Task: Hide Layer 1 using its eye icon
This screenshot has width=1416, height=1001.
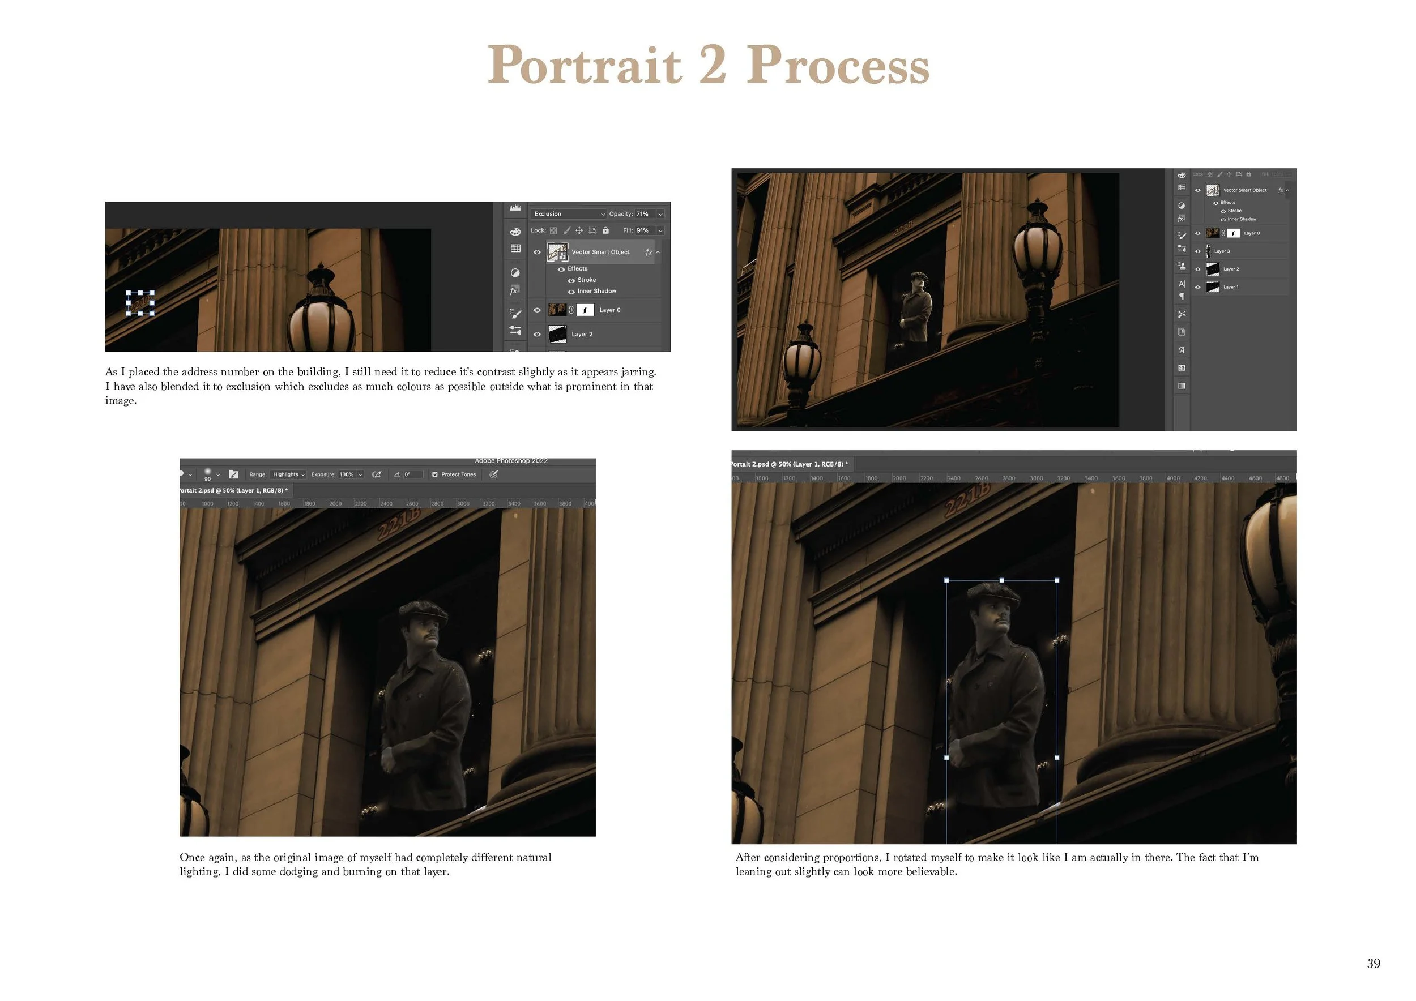Action: (1198, 287)
